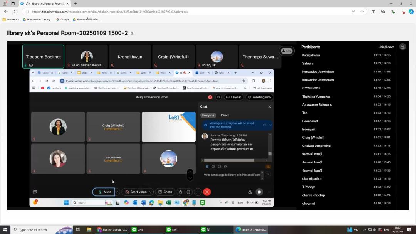Click red leave meeting button
The image size is (416, 234).
pos(207,192)
